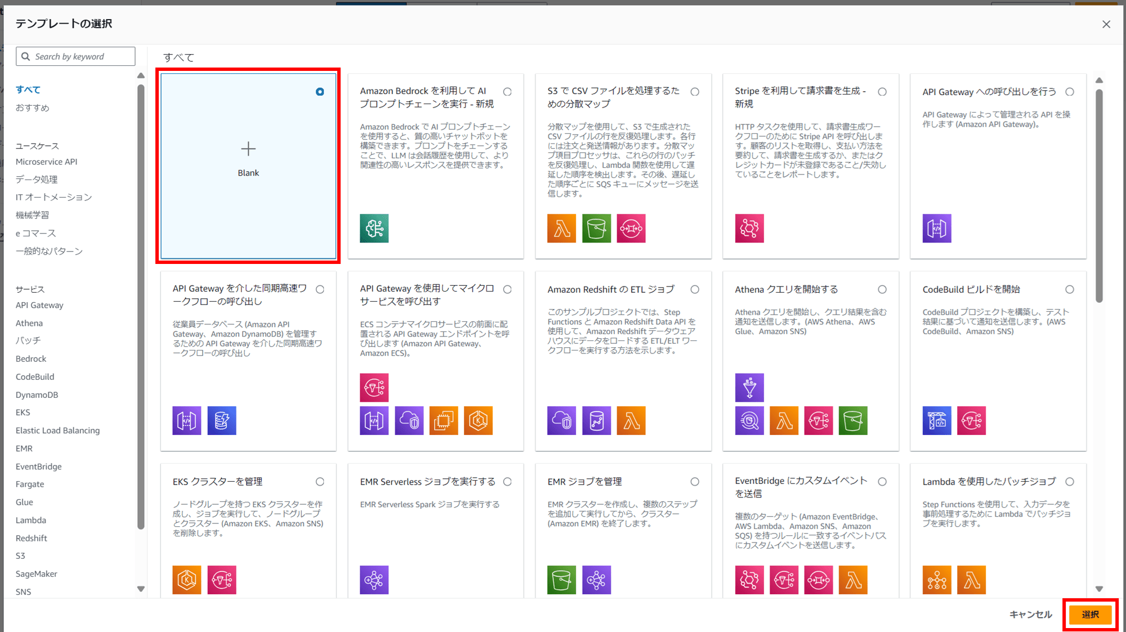
Task: Filter templates by おすすめ
Action: (33, 107)
